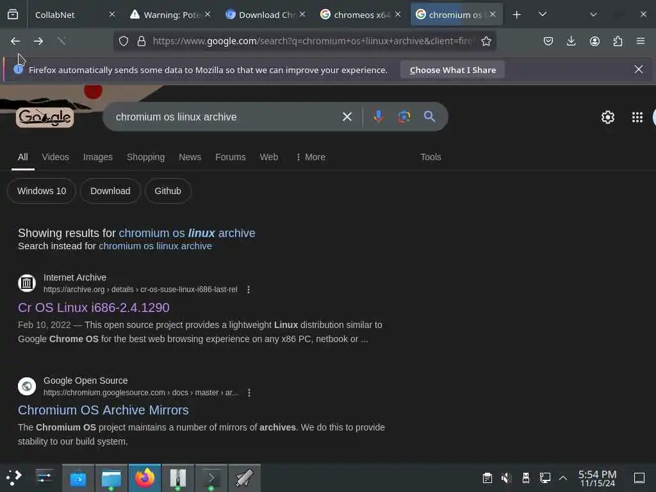
Task: Save page to Pocket
Action: (x=548, y=41)
